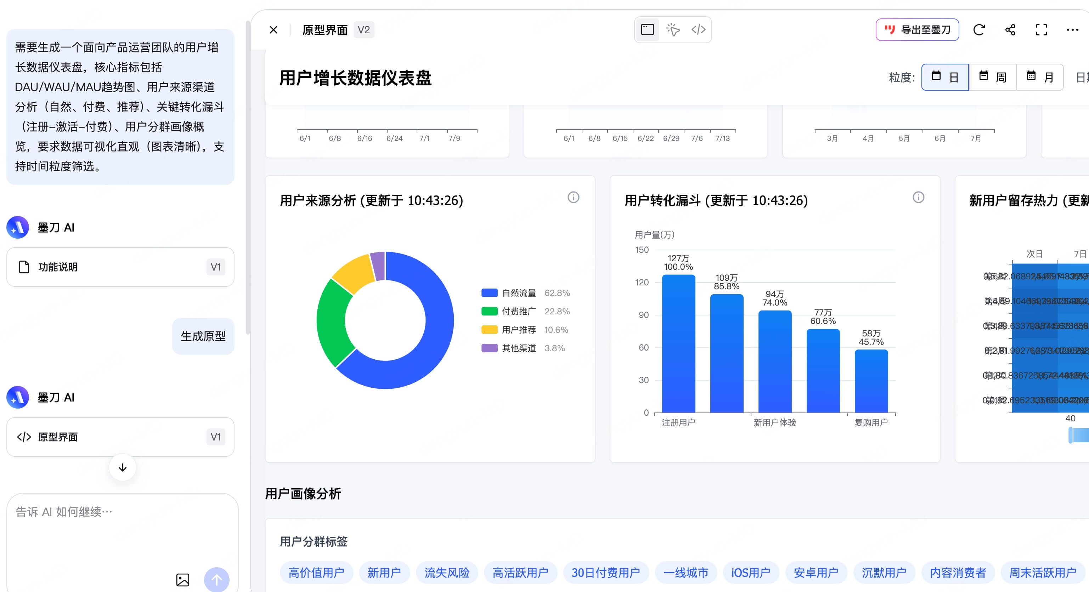Switch to code view icon
Viewport: 1089px width, 592px height.
[x=698, y=30]
